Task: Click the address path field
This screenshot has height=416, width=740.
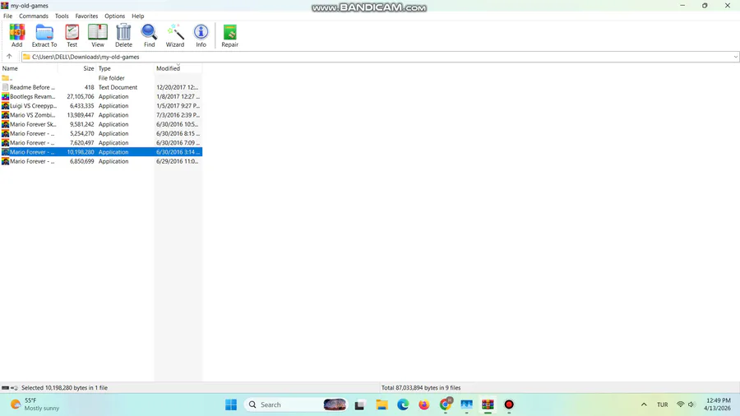Action: (x=380, y=57)
